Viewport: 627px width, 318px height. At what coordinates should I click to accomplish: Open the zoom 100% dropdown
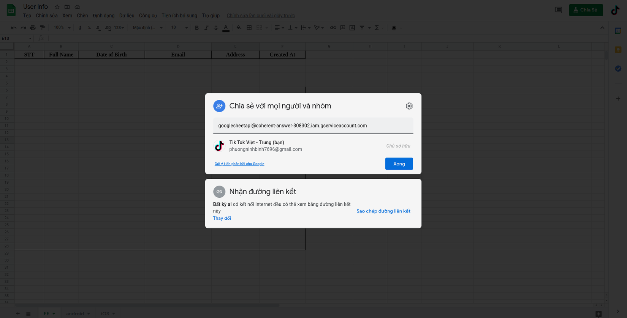point(62,28)
